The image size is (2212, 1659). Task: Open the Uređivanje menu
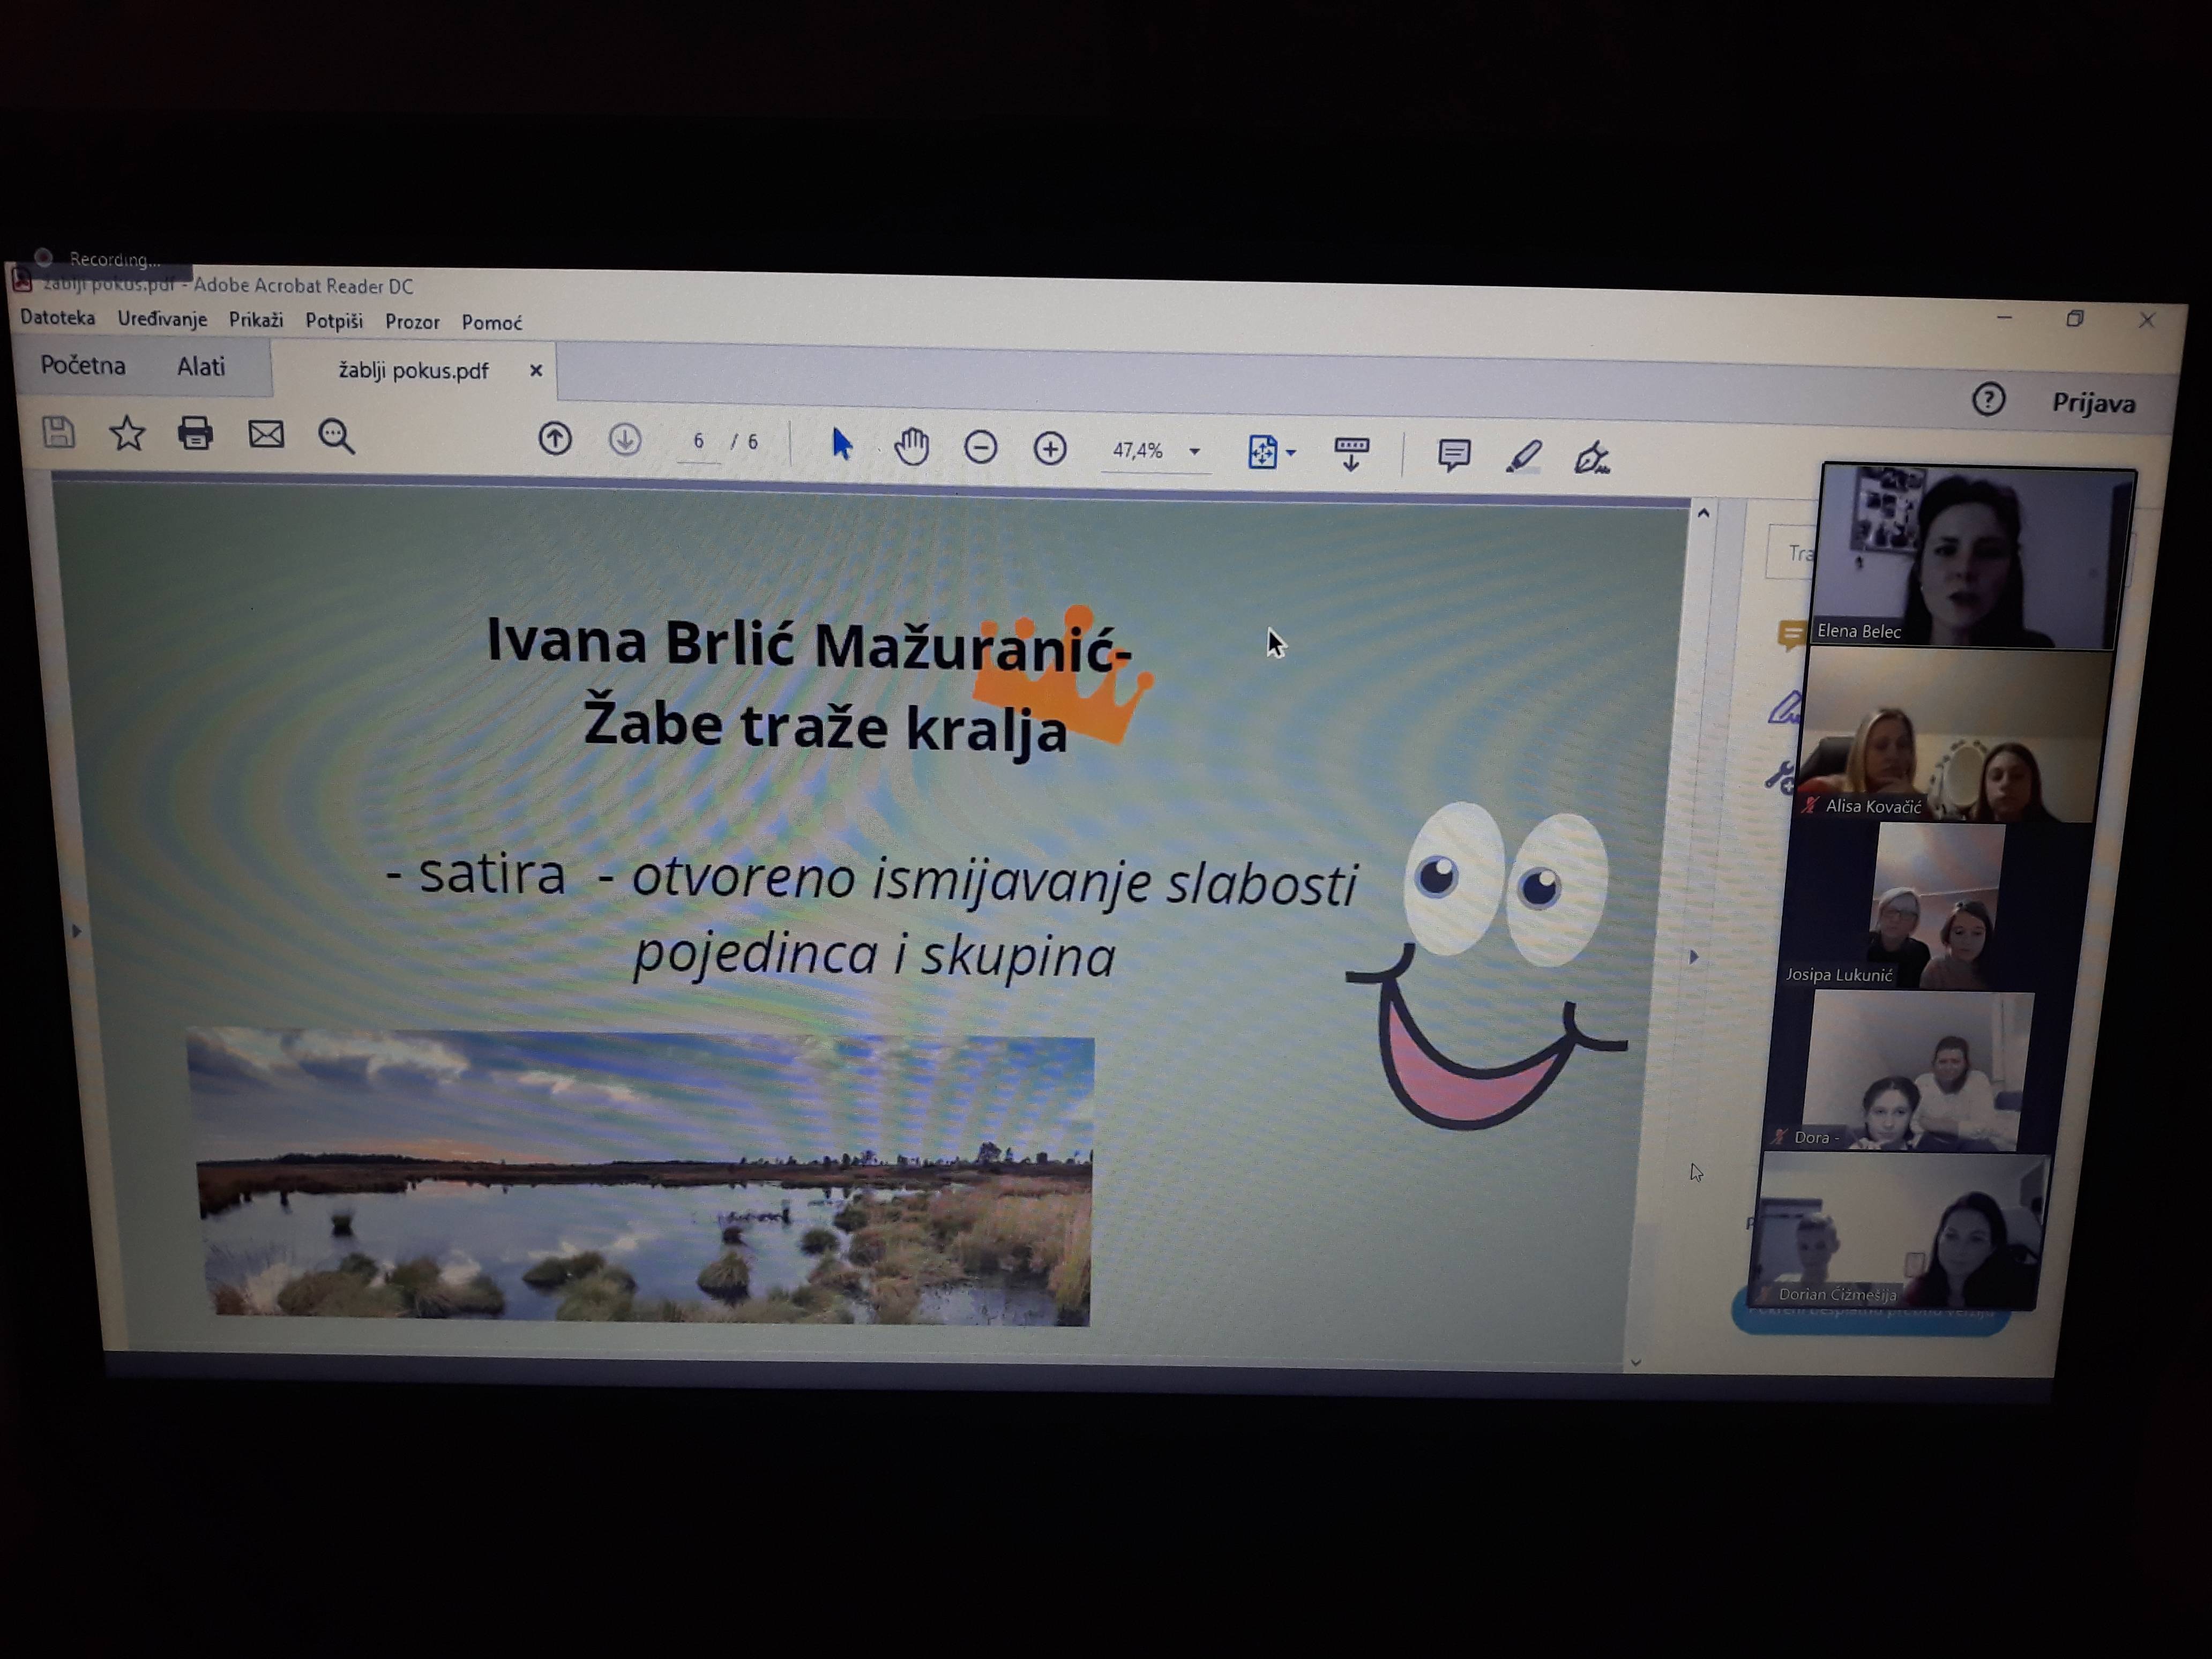click(162, 319)
